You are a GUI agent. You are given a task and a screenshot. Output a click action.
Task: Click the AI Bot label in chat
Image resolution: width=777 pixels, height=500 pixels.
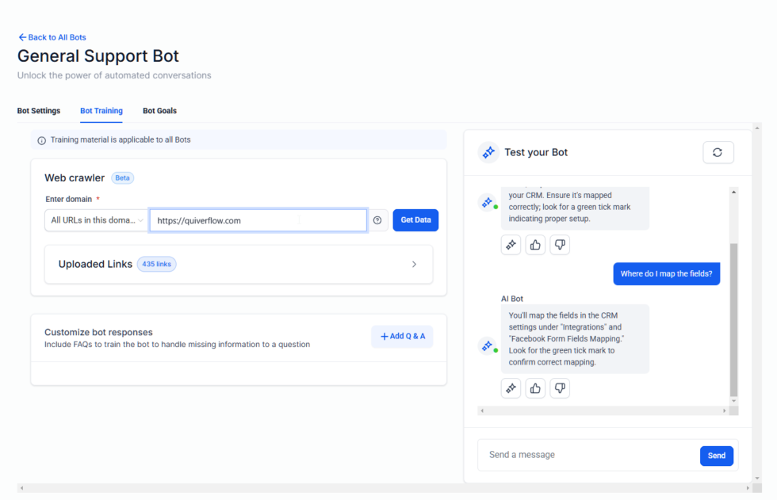click(x=512, y=299)
